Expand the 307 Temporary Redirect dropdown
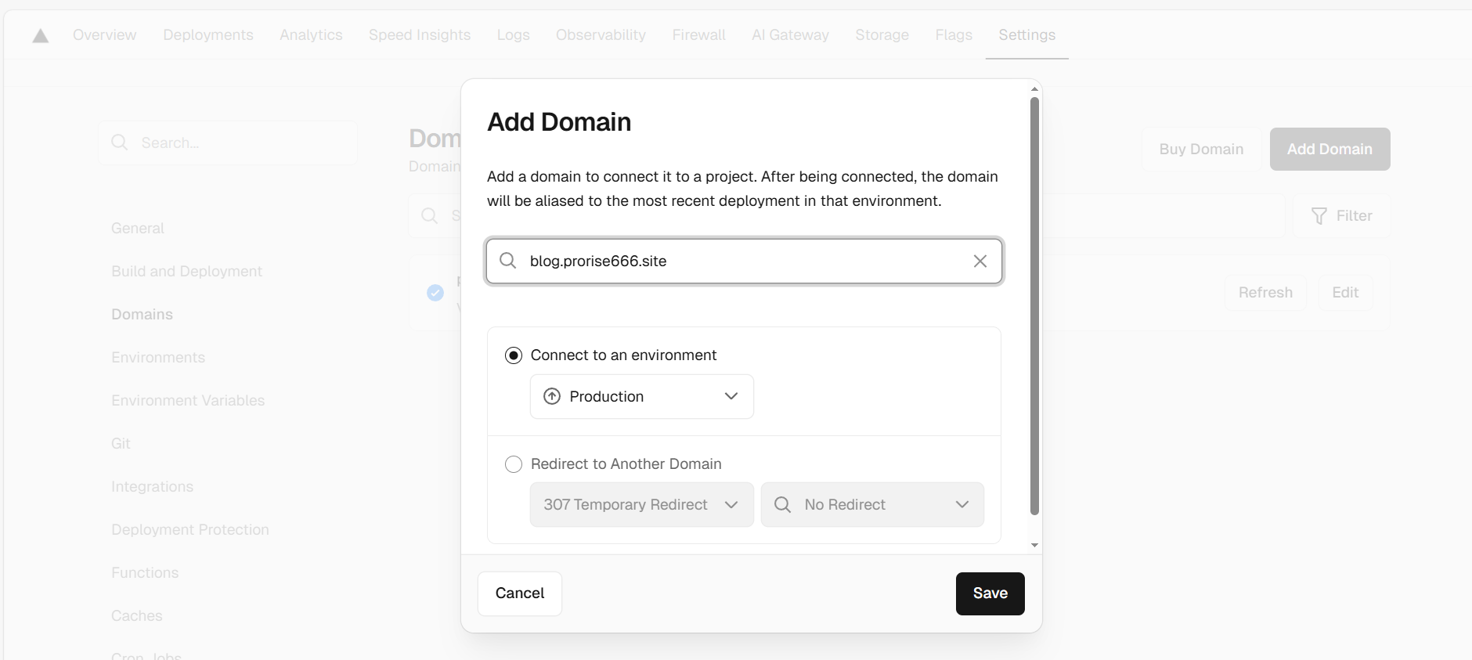The height and width of the screenshot is (660, 1472). coord(641,505)
